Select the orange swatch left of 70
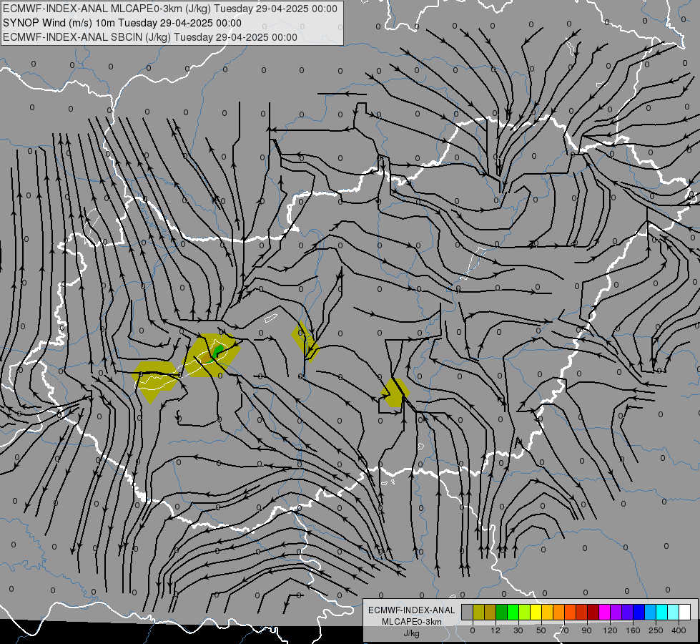700x644 pixels. pos(559,612)
